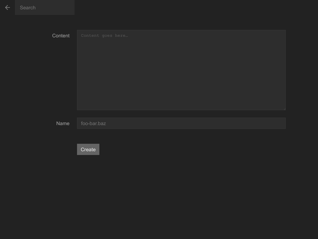Click the Content label
The image size is (318, 239).
61,36
